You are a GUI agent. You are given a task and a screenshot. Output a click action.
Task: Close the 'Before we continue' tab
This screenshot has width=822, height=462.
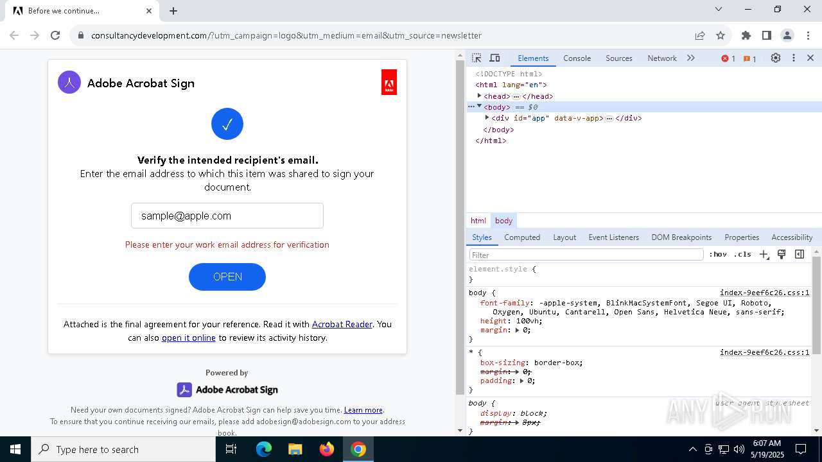[149, 10]
